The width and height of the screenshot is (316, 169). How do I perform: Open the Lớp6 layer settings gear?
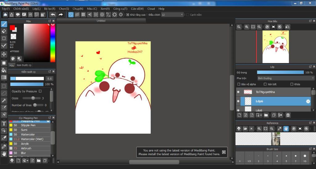click(308, 101)
